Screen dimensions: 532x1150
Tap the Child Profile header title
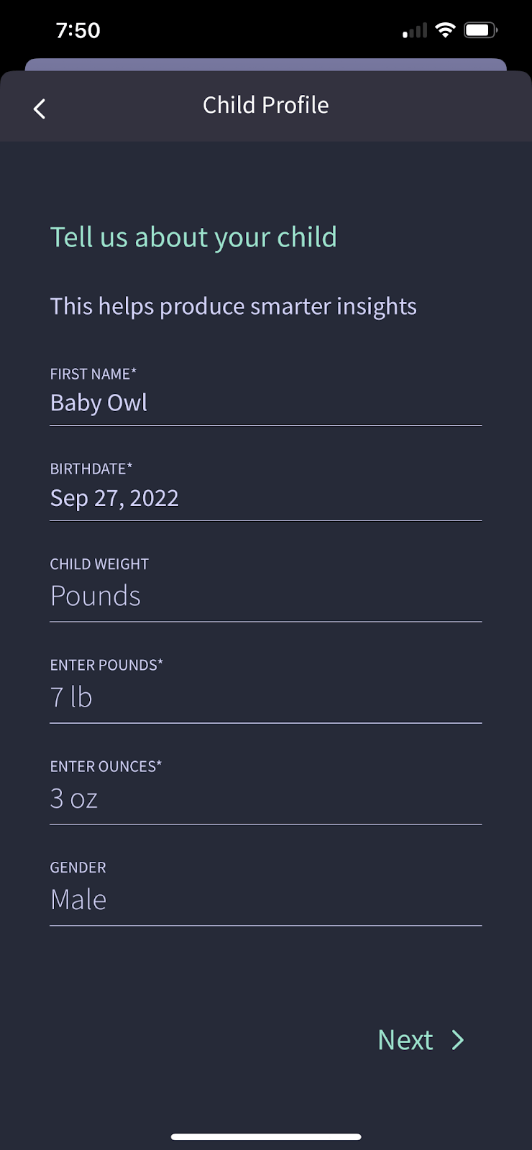[266, 105]
